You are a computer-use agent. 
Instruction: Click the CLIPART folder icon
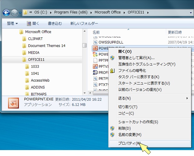(x=24, y=39)
